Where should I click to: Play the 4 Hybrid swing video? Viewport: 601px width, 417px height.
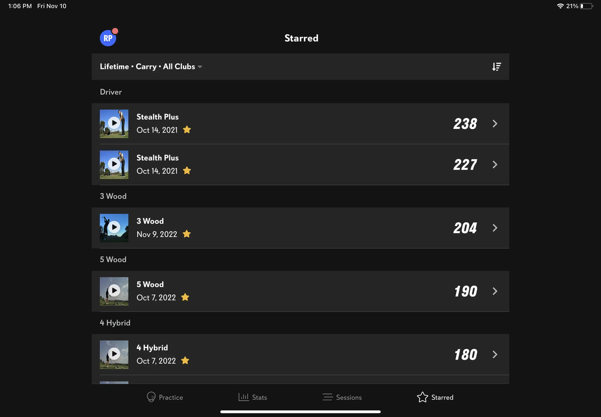pyautogui.click(x=114, y=354)
